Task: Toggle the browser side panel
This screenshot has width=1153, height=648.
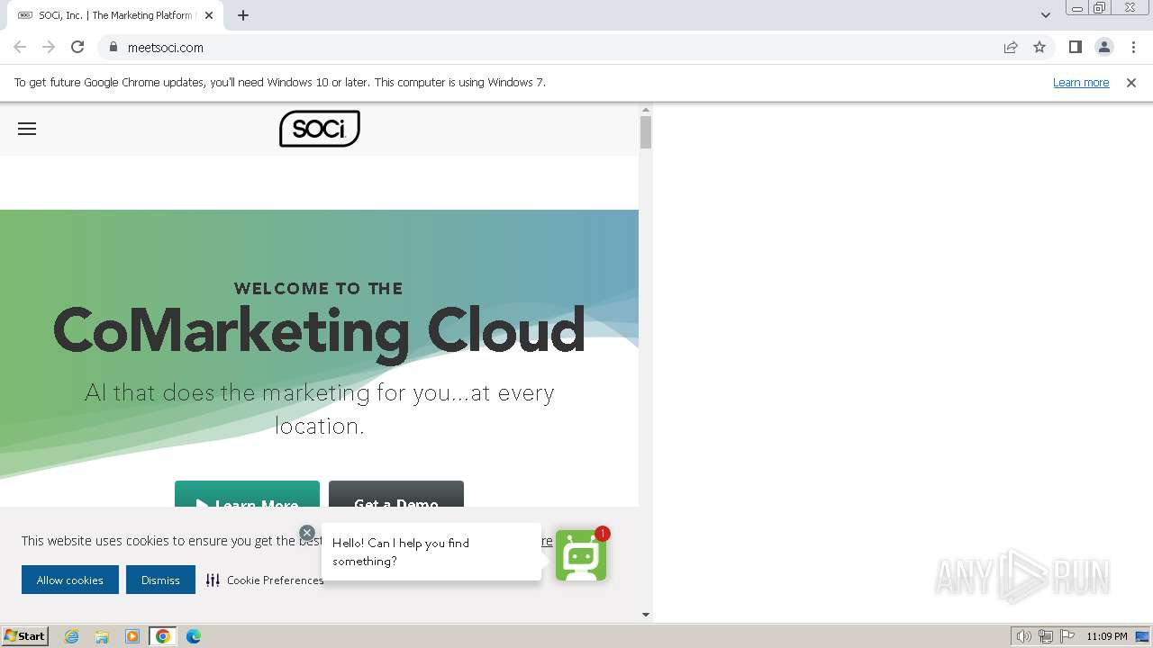Action: point(1075,47)
